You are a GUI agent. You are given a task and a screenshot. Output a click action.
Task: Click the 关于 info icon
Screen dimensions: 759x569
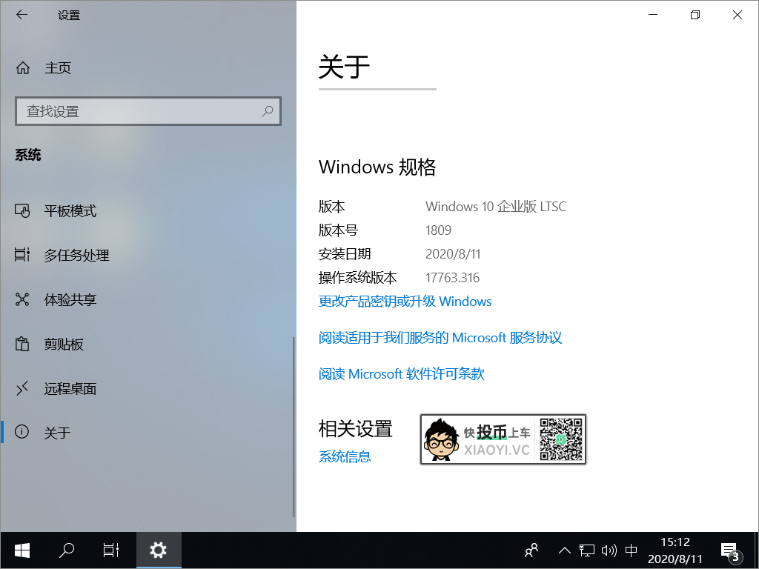21,432
